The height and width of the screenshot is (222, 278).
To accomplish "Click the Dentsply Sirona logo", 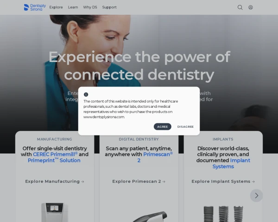I will click(35, 7).
